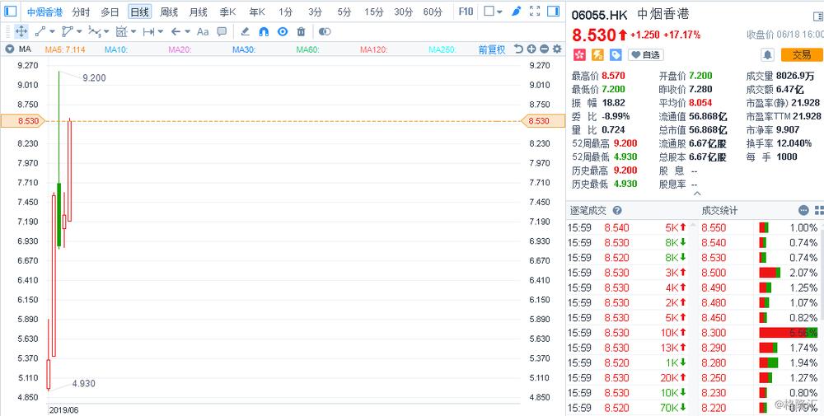Image resolution: width=824 pixels, height=416 pixels.
Task: Select the polygon shape drawing tool
Action: (68, 31)
